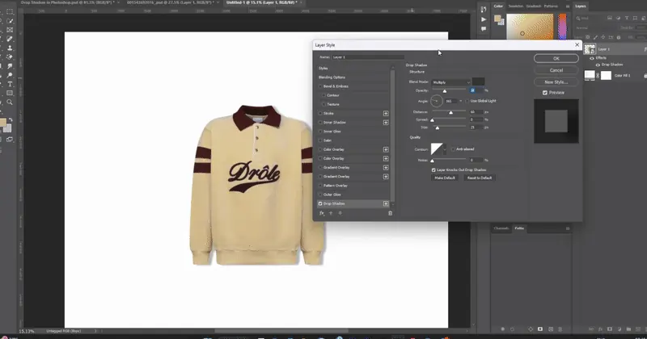Switch to Drop Shadow in Photoshop.psd tab

click(68, 2)
